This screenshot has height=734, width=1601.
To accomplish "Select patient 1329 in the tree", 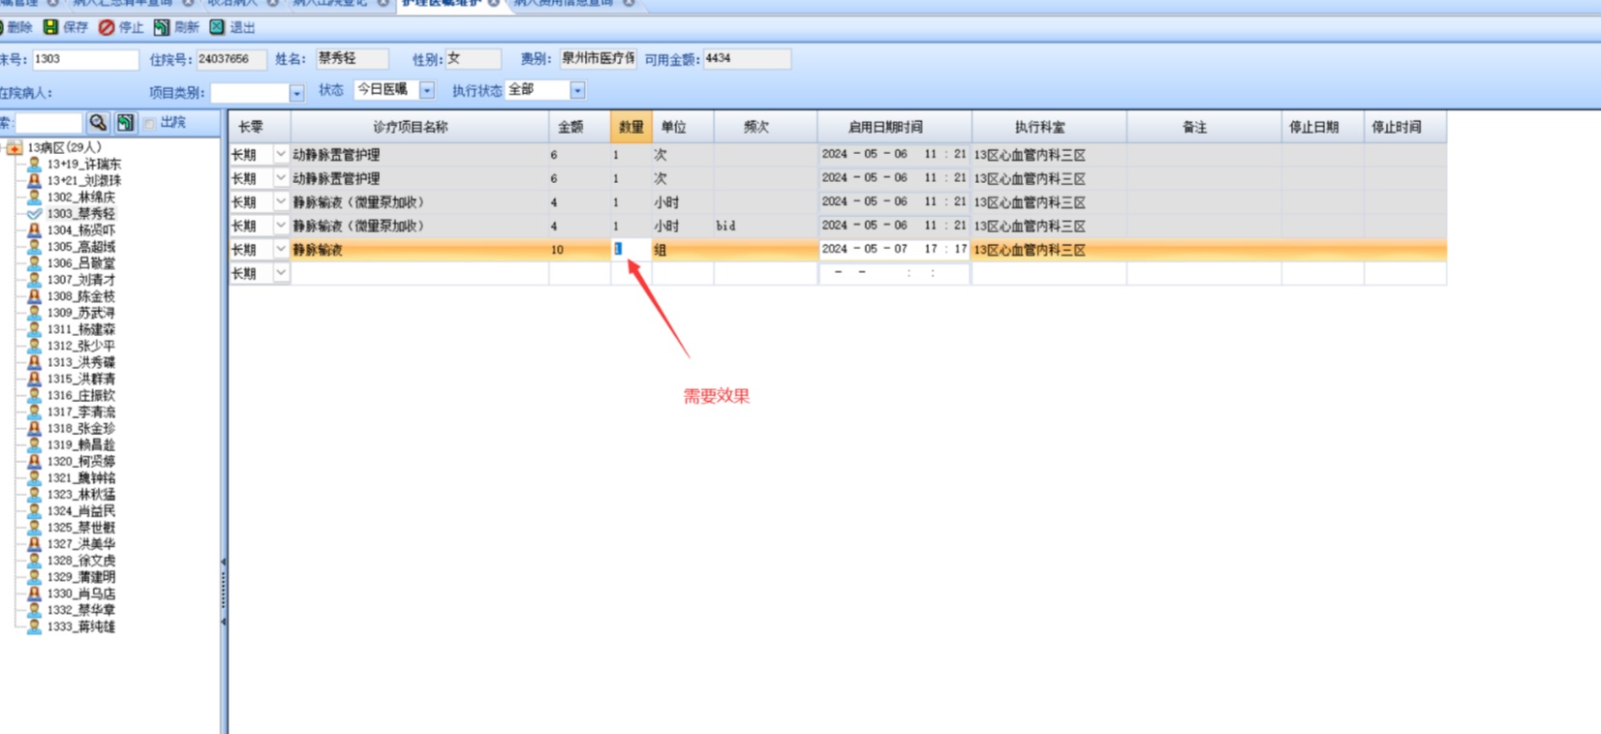I will 80,576.
